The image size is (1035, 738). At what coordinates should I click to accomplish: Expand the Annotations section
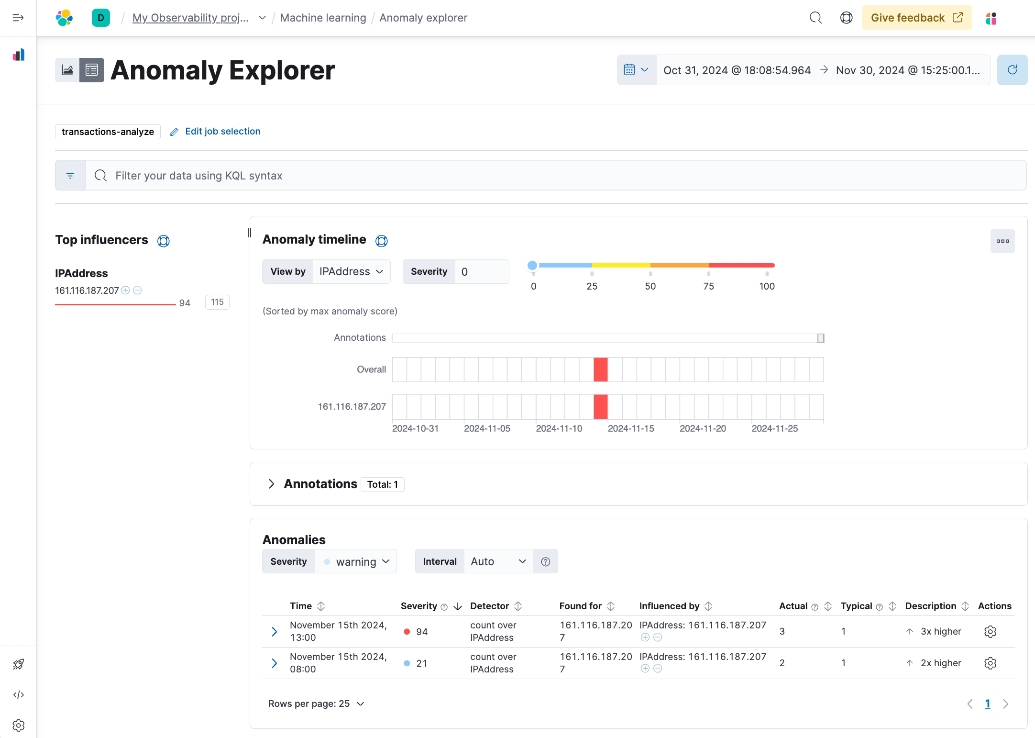pos(271,484)
